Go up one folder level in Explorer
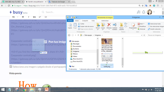This screenshot has height=92, width=164. tap(78, 35)
